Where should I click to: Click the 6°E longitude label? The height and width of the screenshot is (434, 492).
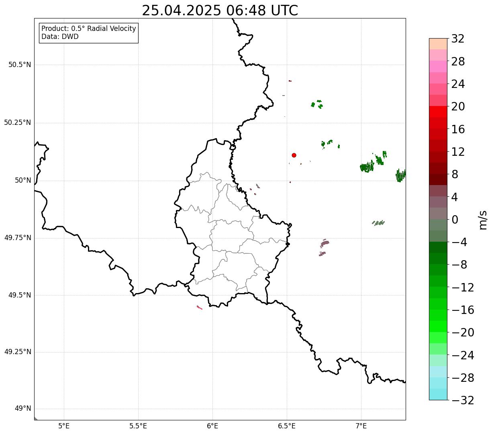tap(212, 426)
